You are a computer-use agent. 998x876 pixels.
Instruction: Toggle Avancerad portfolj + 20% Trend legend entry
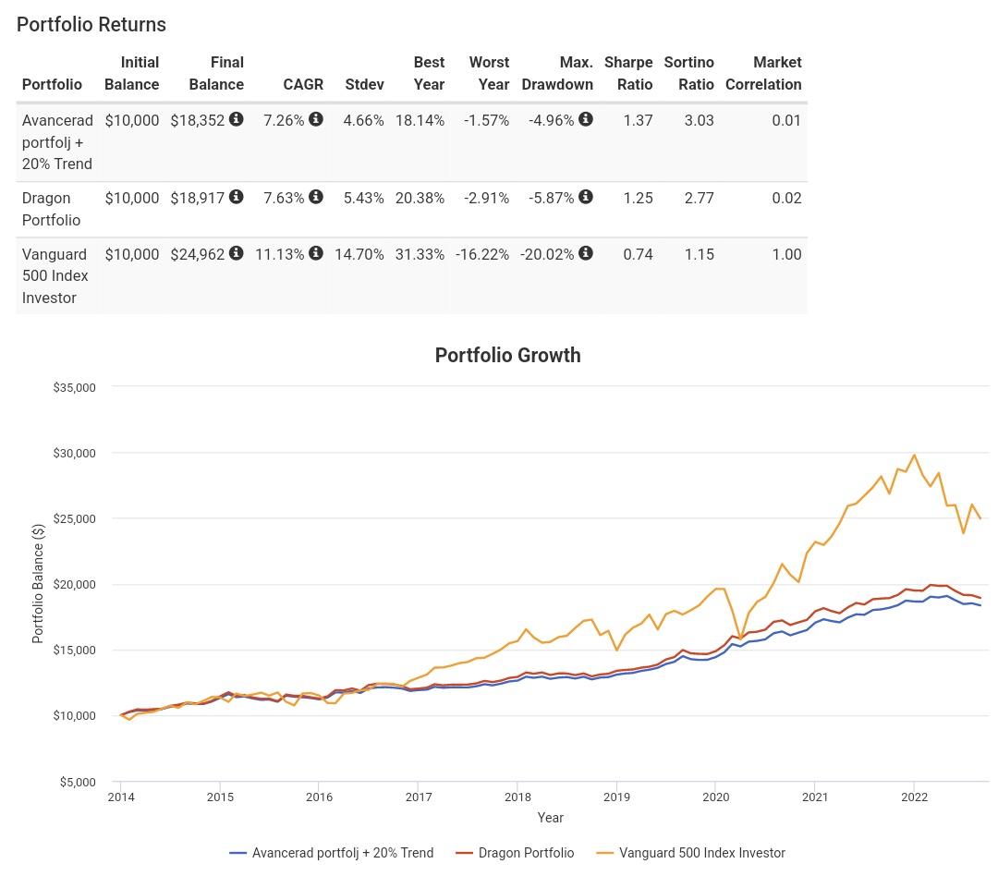(x=342, y=853)
